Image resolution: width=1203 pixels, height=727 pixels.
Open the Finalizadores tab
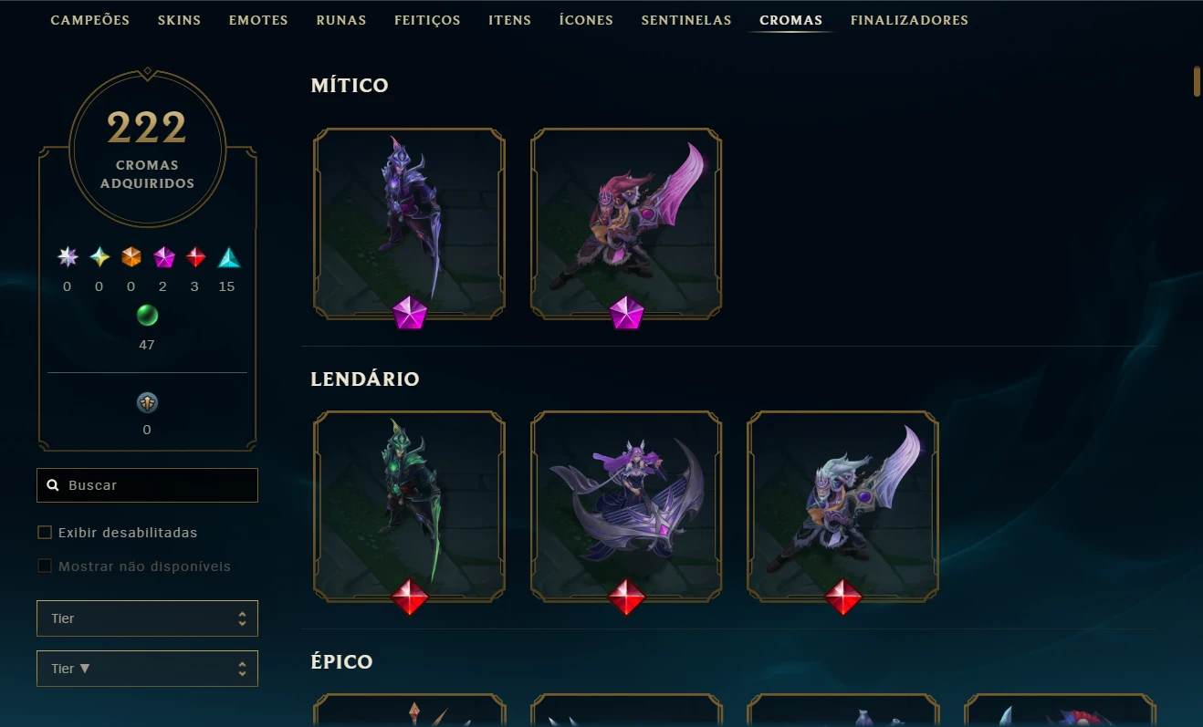pyautogui.click(x=909, y=20)
